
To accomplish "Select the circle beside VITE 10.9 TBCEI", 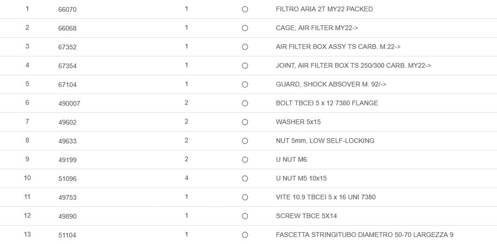I will click(245, 197).
